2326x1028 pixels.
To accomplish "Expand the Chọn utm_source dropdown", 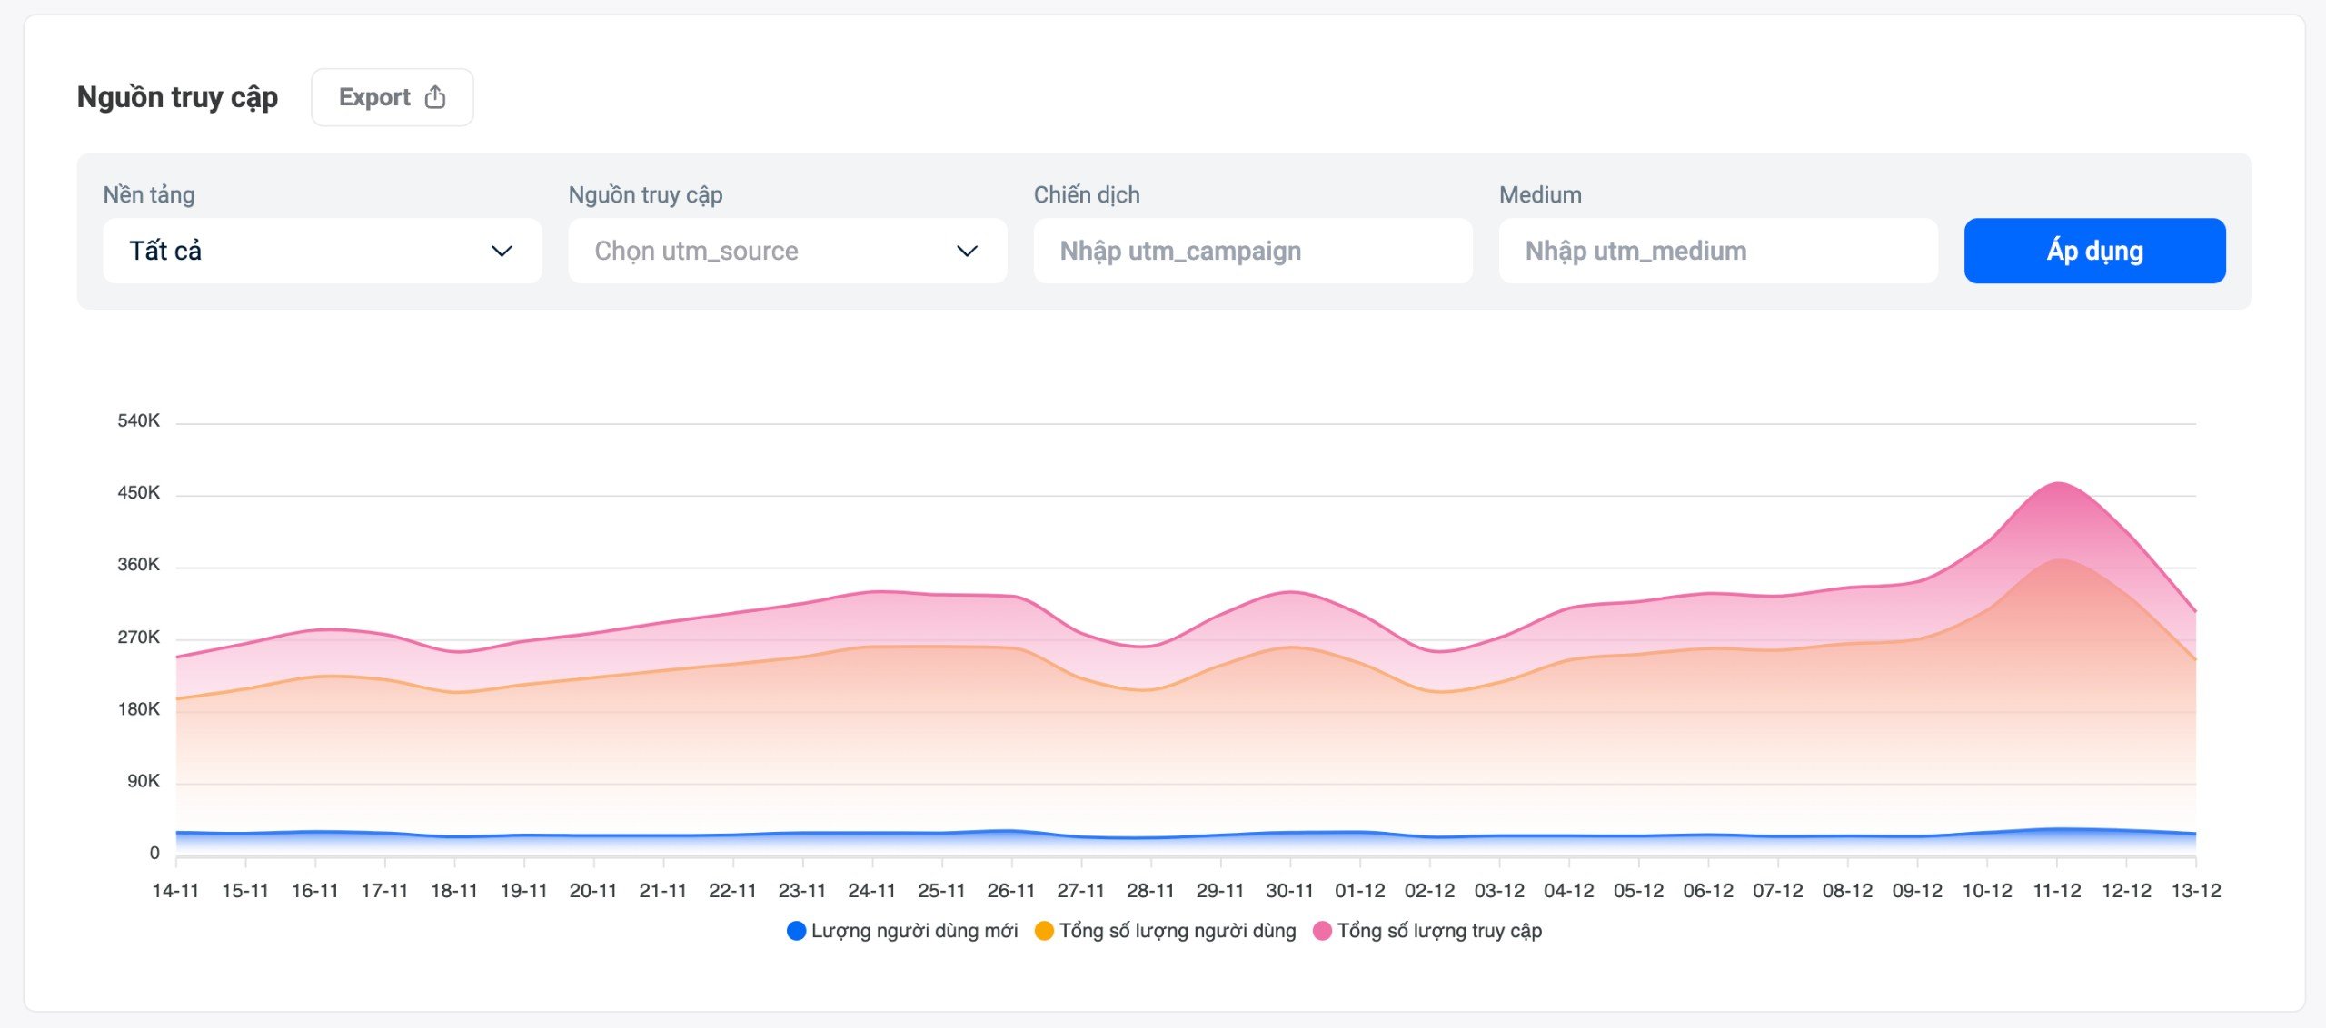I will [x=787, y=251].
